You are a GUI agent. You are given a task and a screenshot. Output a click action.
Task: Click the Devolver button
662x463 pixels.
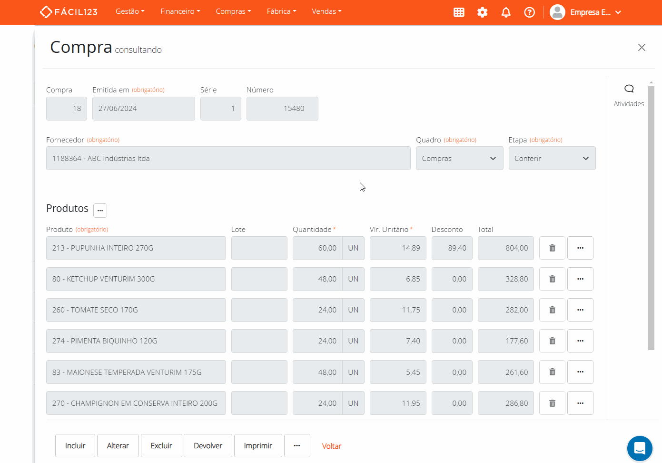(208, 446)
